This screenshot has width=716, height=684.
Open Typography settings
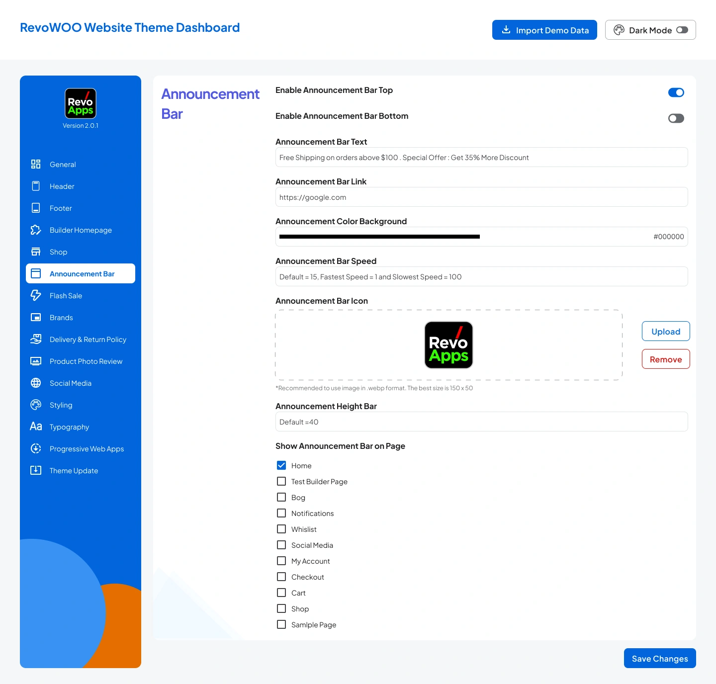tap(81, 427)
